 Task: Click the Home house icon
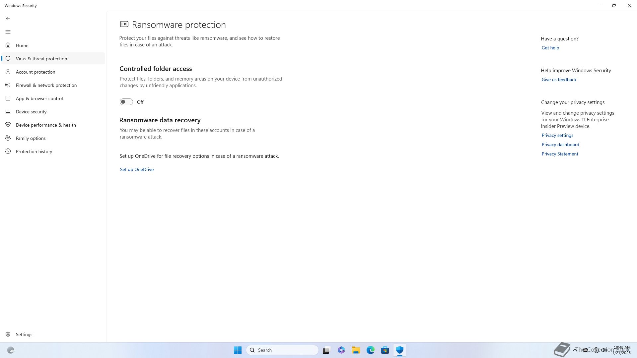pos(8,45)
